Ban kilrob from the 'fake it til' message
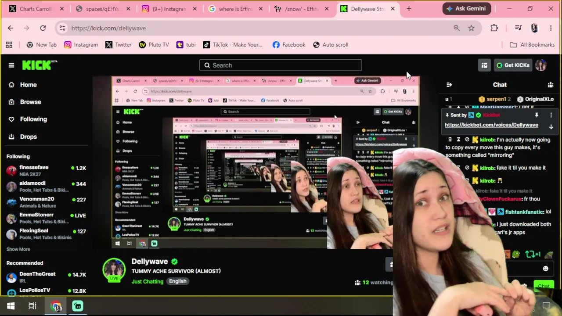562x316 pixels. click(x=467, y=168)
